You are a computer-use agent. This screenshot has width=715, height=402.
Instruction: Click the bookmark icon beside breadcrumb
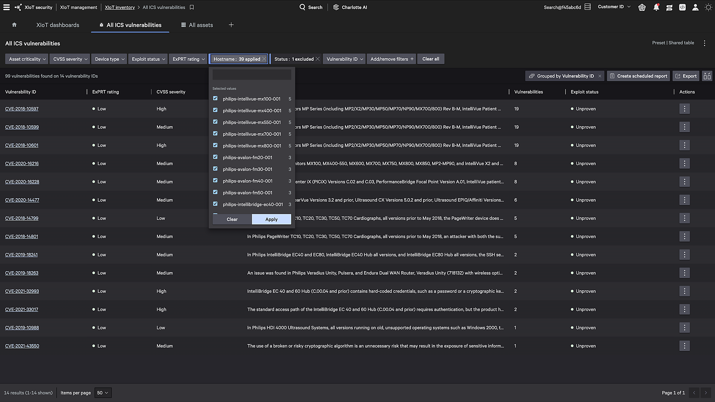click(192, 7)
